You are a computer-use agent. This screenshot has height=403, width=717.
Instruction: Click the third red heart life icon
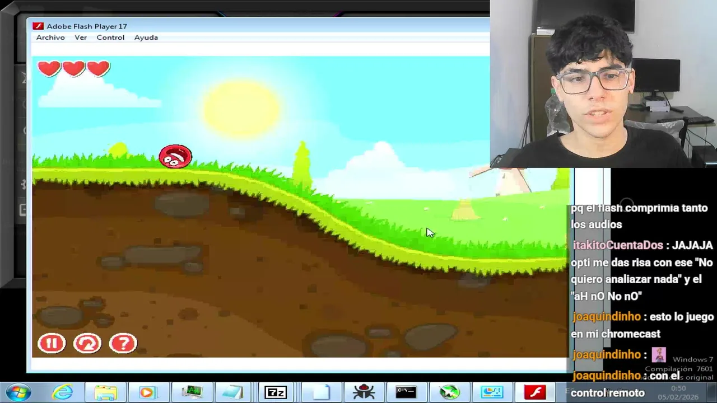98,68
